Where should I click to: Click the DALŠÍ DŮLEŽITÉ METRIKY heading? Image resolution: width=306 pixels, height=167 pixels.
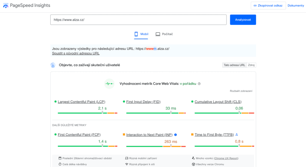(69, 125)
